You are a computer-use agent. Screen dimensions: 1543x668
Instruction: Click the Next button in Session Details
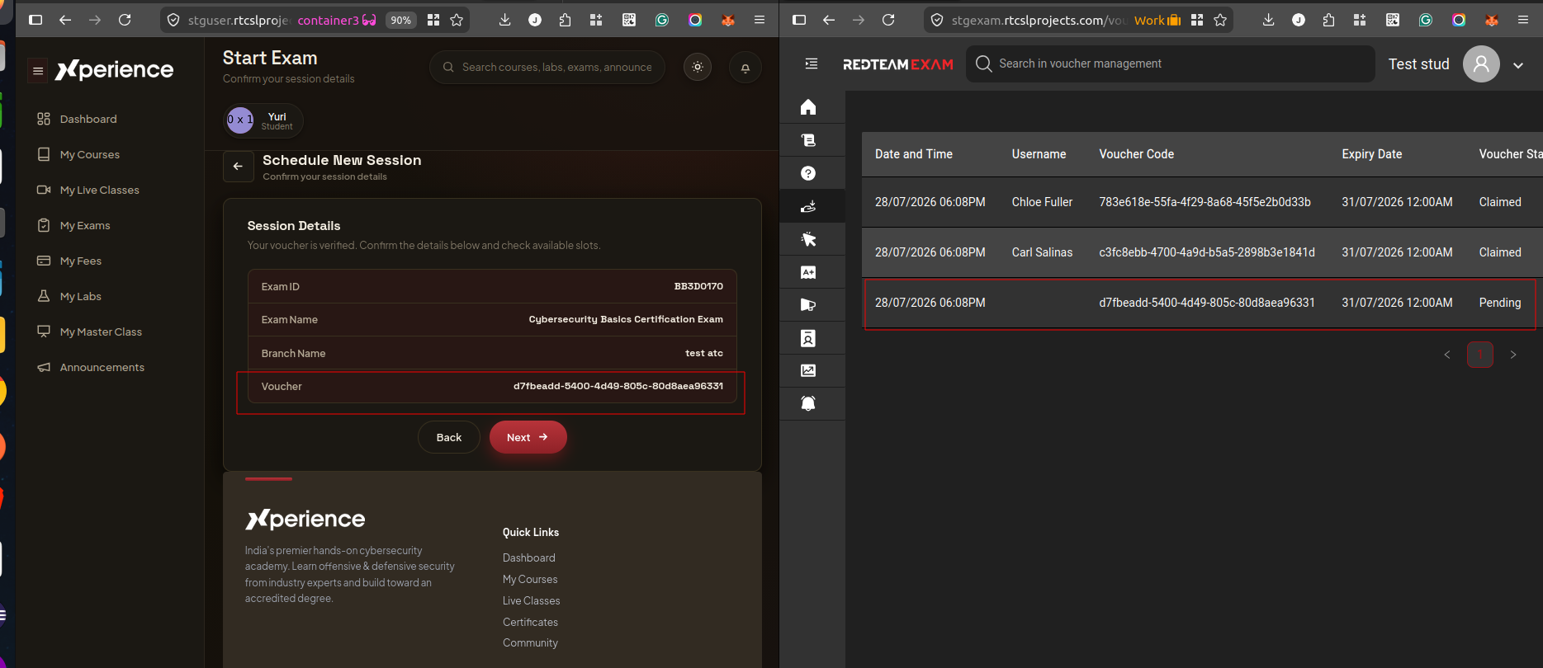point(528,437)
